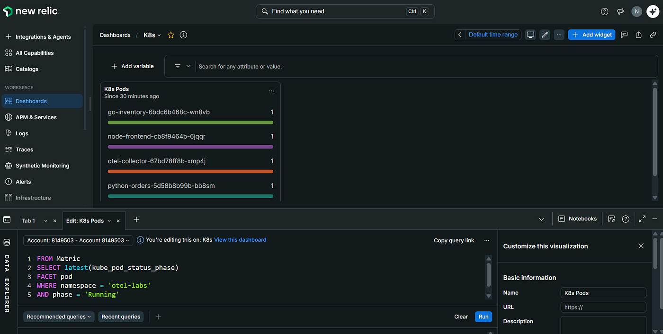Viewport: 663px width, 334px height.
Task: Open All Capabilities in sidebar
Action: [43, 53]
